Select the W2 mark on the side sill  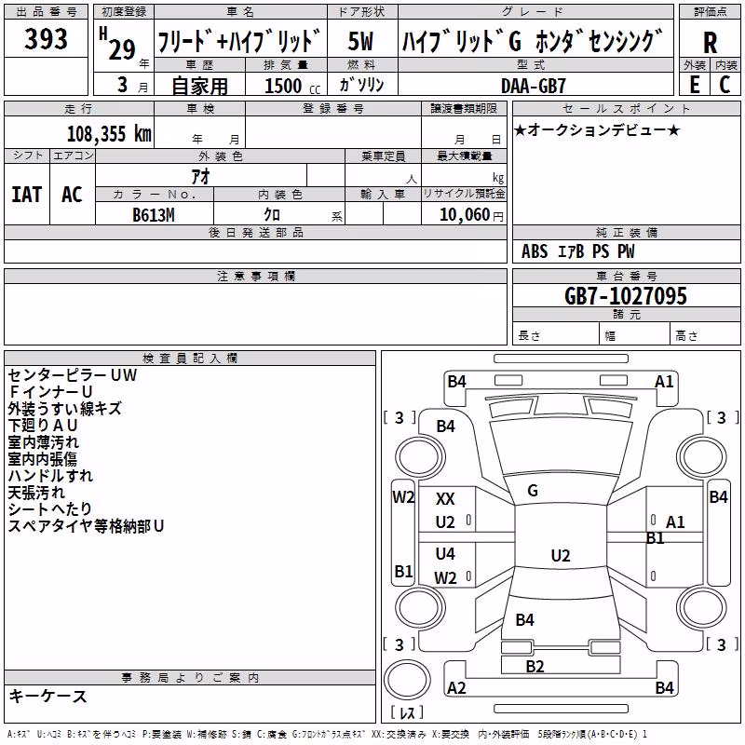[x=403, y=497]
